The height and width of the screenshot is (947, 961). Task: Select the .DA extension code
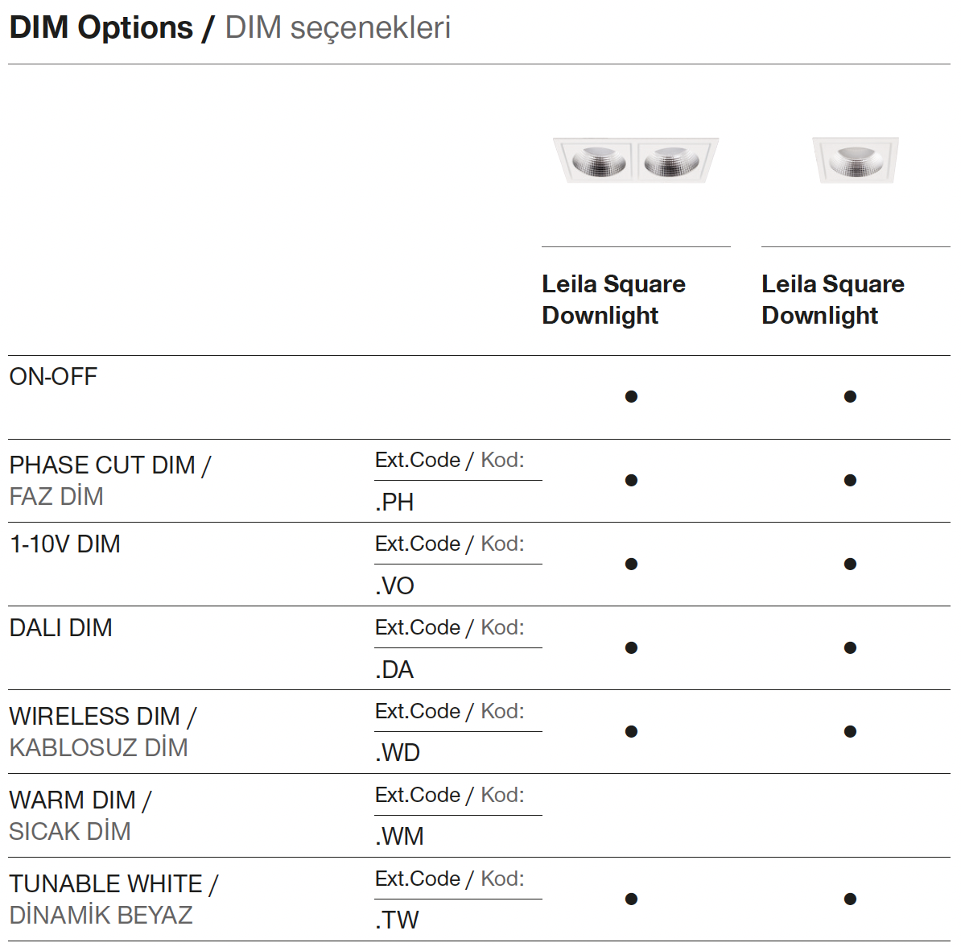pos(394,670)
